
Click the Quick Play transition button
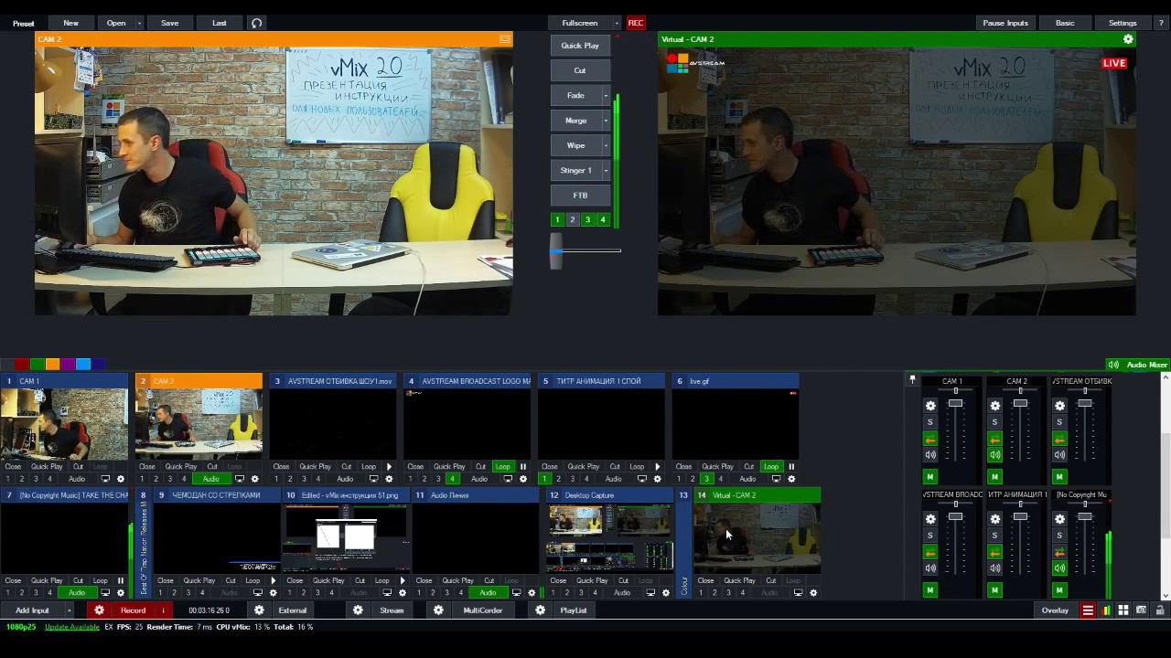pos(580,46)
